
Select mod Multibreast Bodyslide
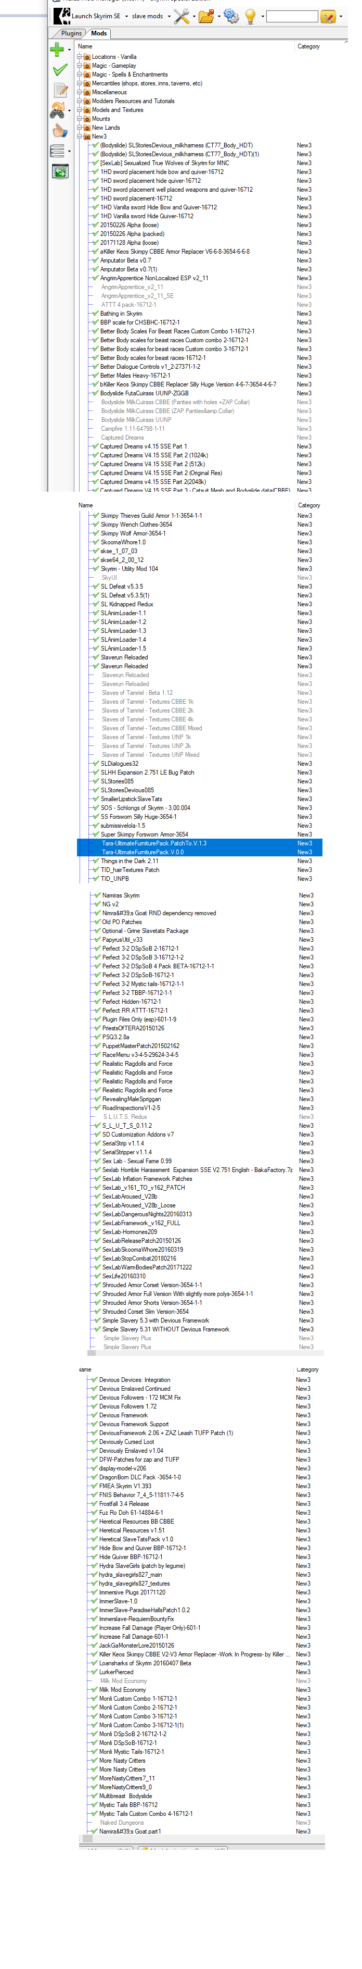tap(125, 1796)
